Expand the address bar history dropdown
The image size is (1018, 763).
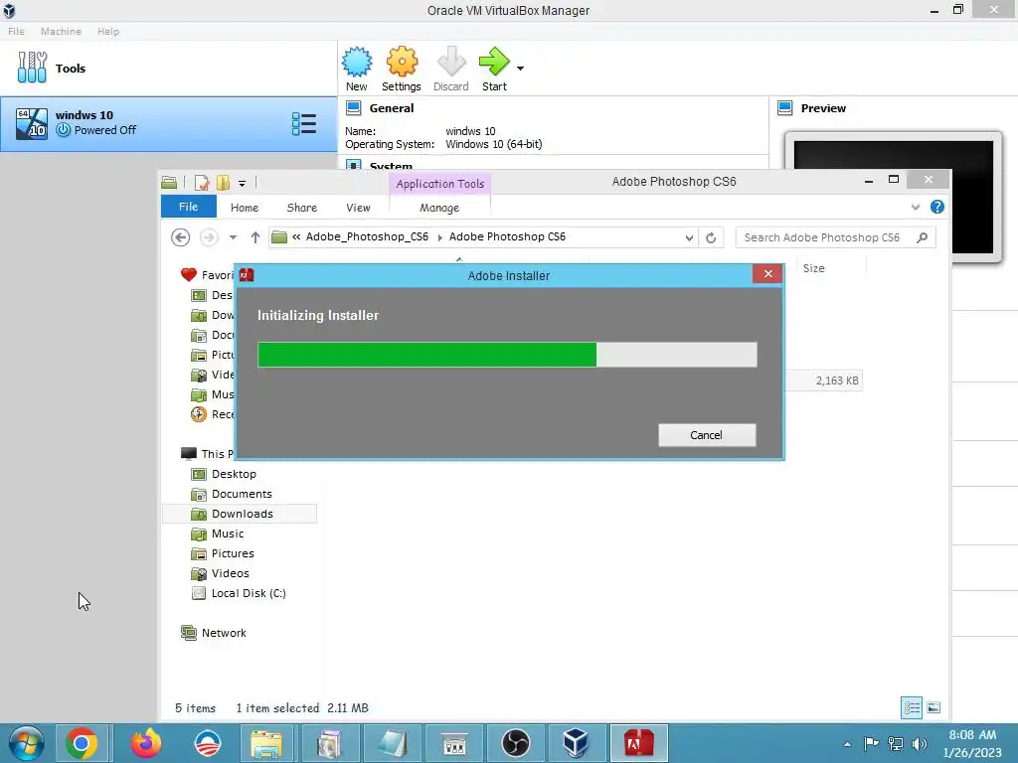click(689, 238)
